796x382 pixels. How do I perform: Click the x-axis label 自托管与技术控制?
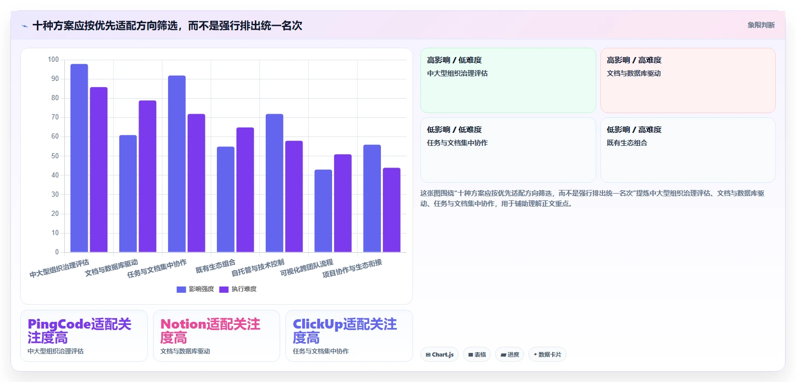pos(258,267)
